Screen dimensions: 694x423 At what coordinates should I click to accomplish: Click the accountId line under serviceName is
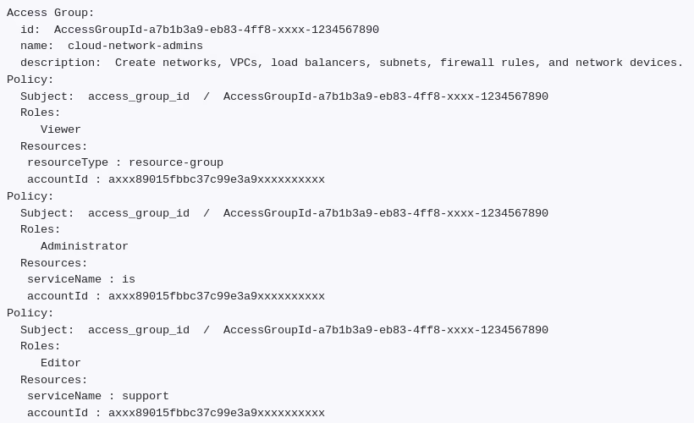point(176,296)
